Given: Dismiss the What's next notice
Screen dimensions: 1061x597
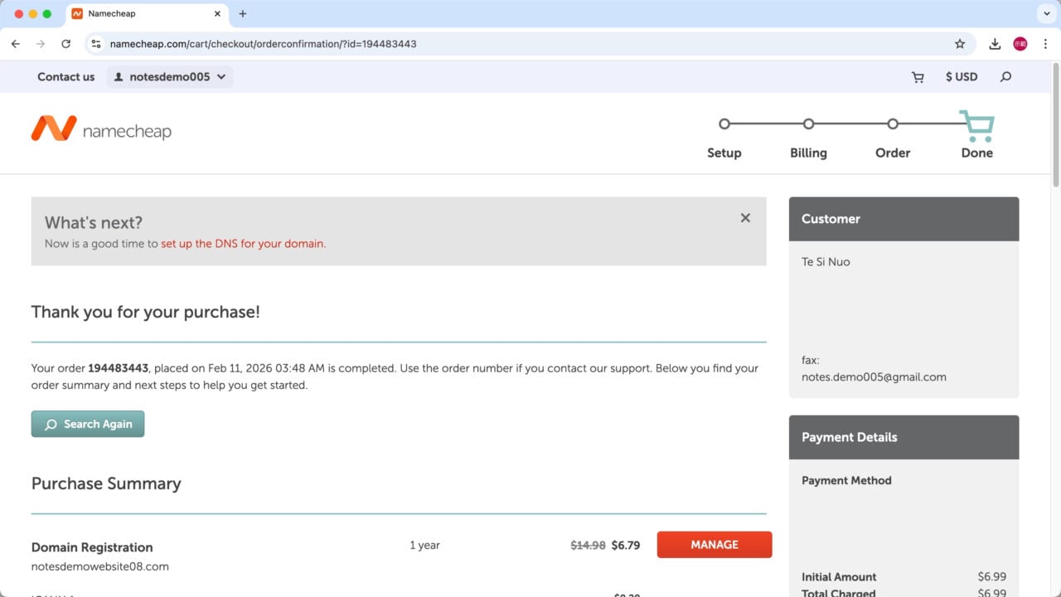Looking at the screenshot, I should pyautogui.click(x=745, y=217).
